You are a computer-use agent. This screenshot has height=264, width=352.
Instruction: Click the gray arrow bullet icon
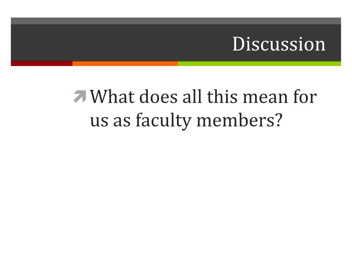point(80,97)
